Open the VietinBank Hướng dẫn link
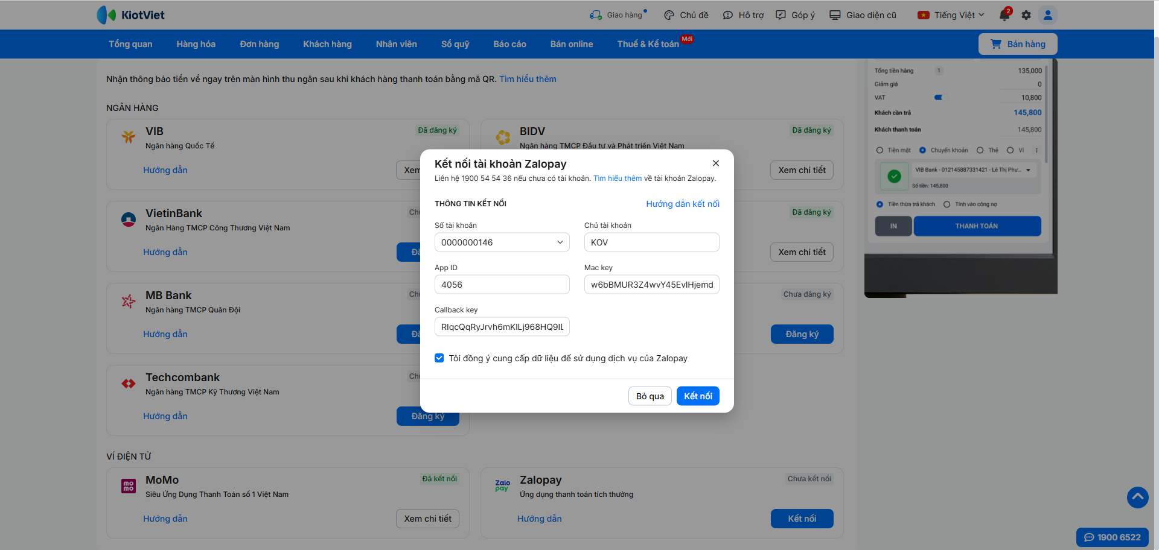This screenshot has height=550, width=1159. coord(165,252)
